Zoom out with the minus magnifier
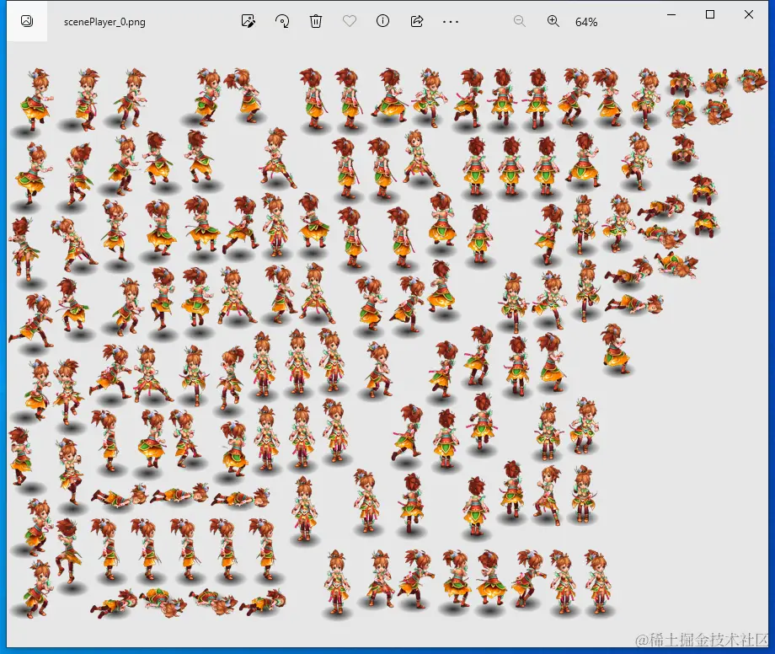This screenshot has height=654, width=775. [520, 21]
